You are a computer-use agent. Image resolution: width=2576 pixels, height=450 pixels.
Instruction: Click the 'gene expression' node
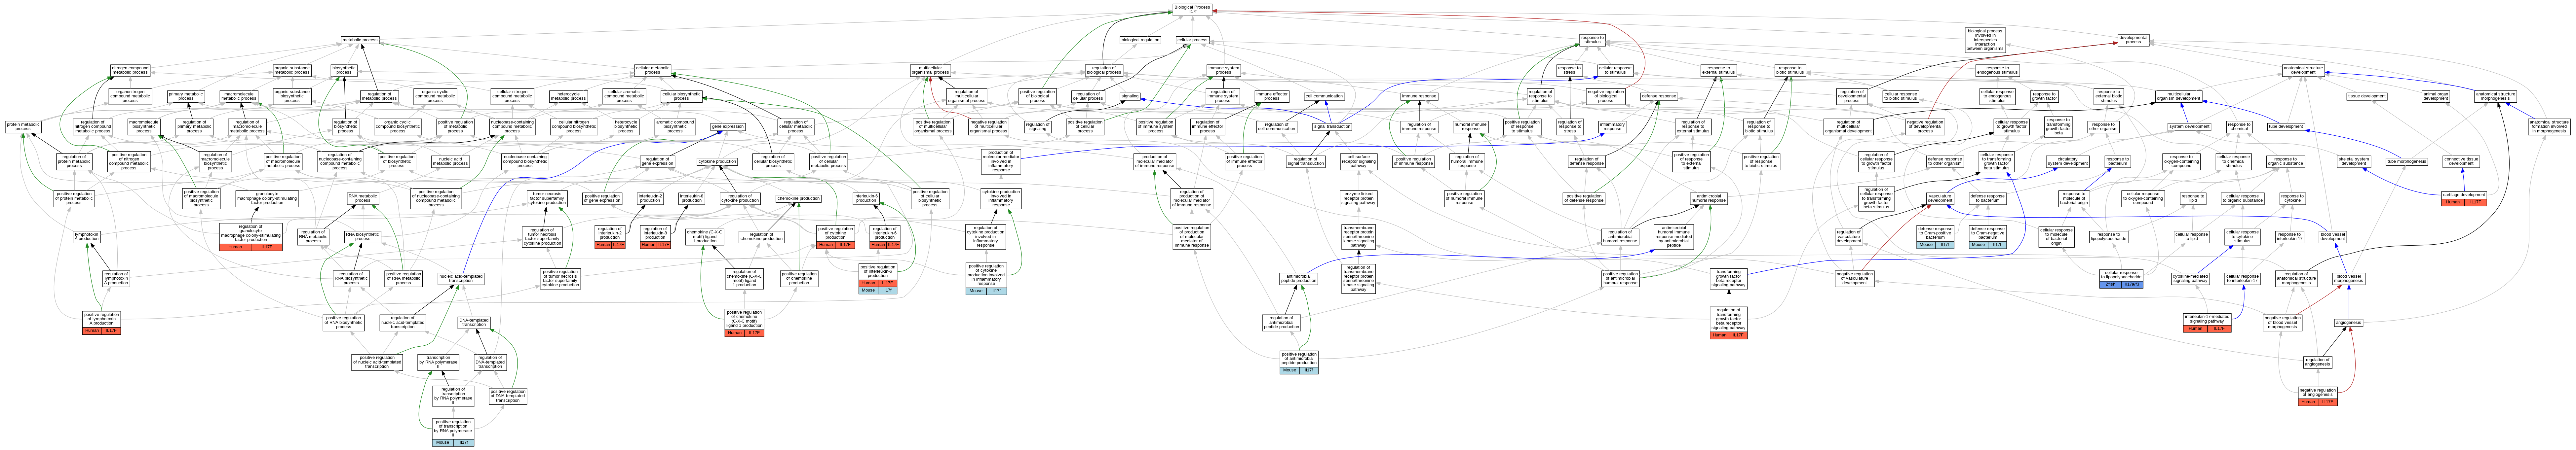(728, 127)
